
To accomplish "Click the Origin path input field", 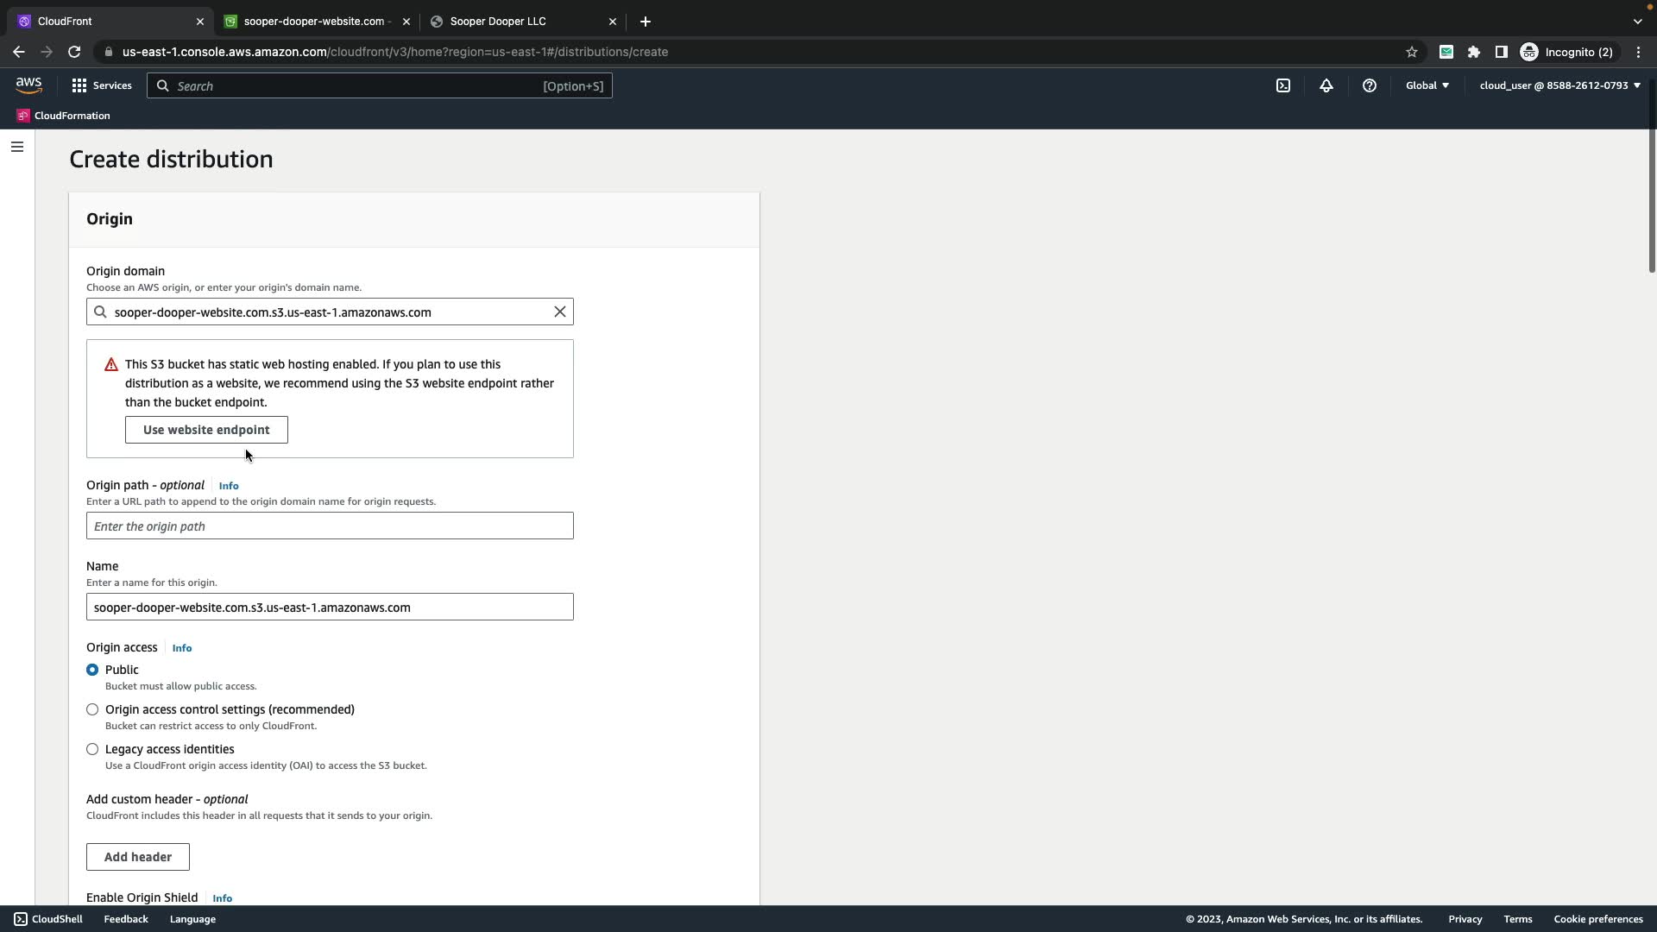I will pyautogui.click(x=330, y=526).
